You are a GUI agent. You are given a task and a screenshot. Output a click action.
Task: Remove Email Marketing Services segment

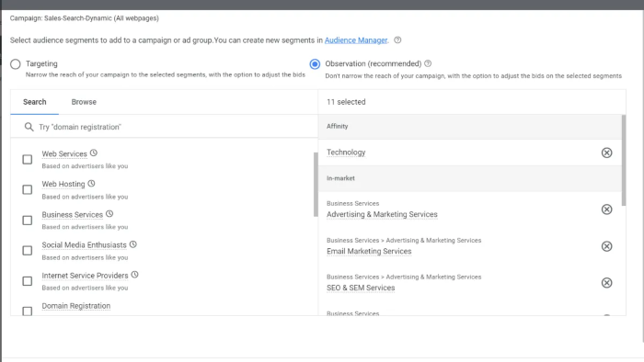click(606, 246)
